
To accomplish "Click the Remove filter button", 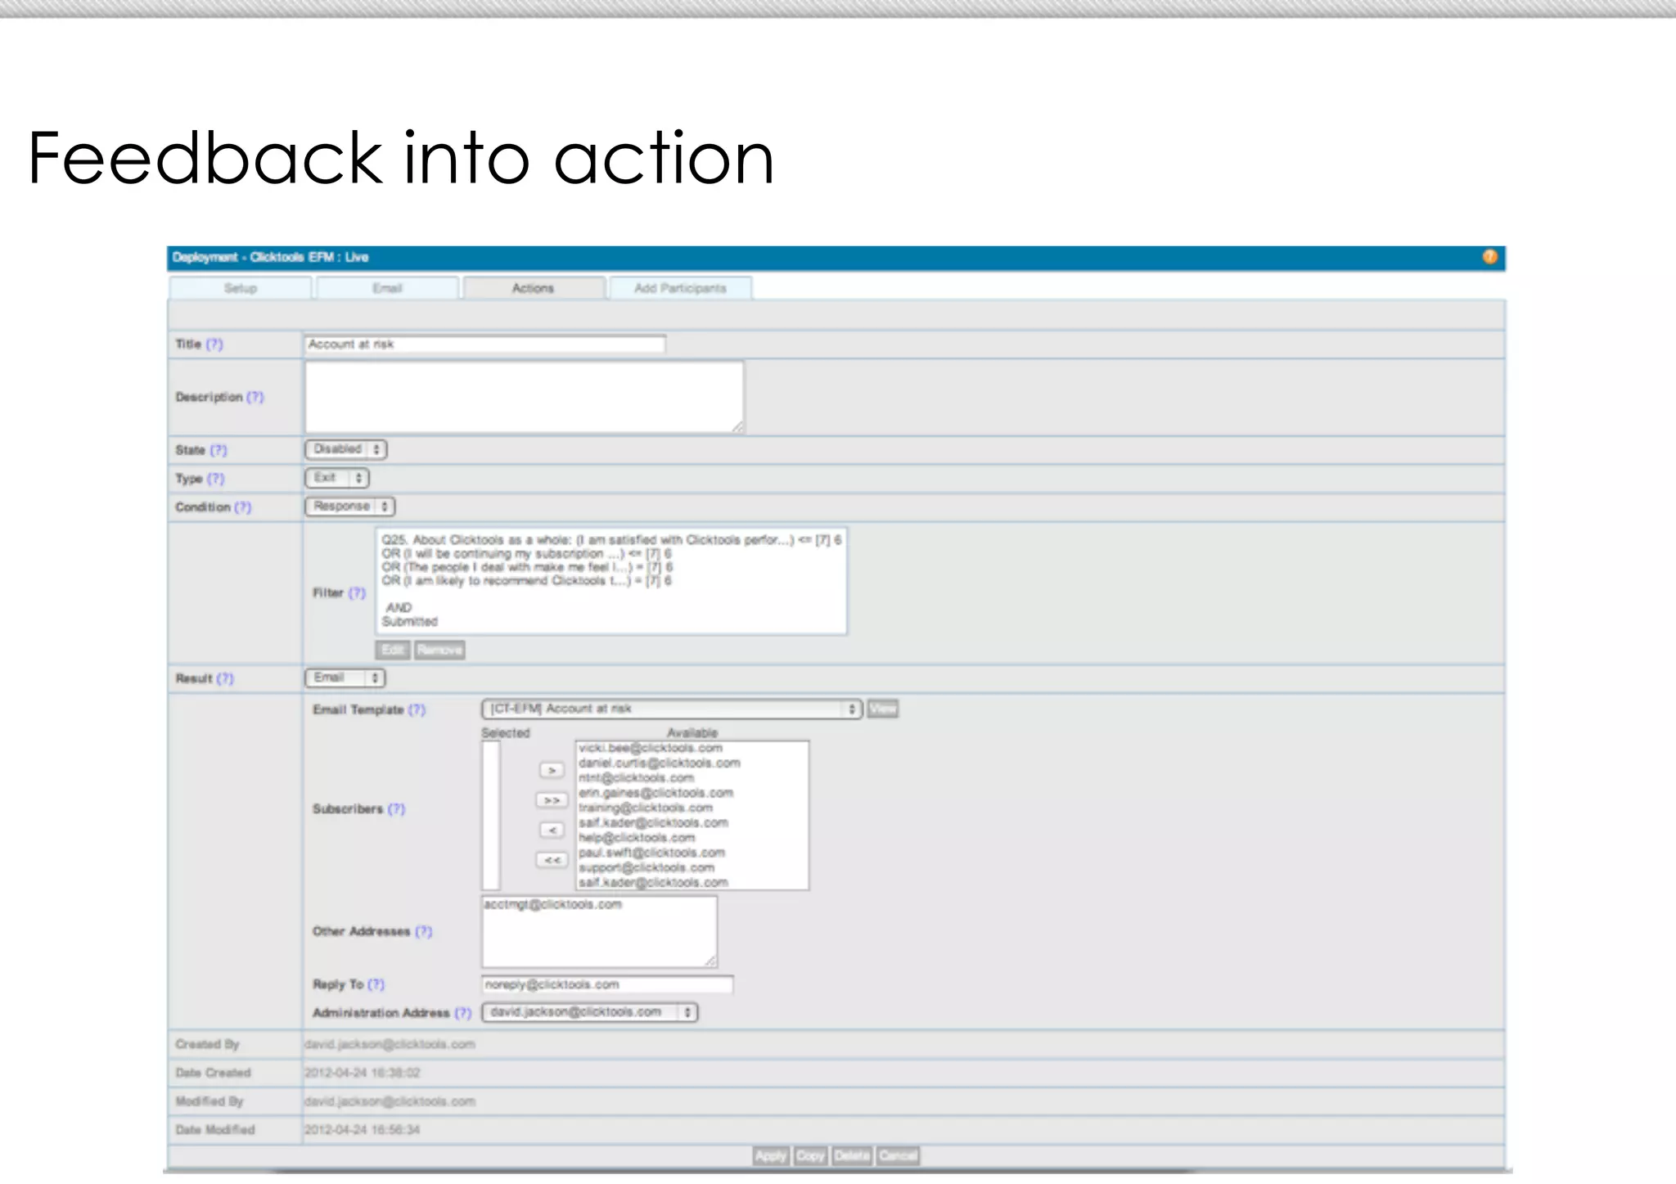I will pos(439,650).
